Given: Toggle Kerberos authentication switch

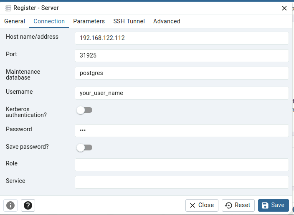Looking at the screenshot, I should (x=84, y=110).
